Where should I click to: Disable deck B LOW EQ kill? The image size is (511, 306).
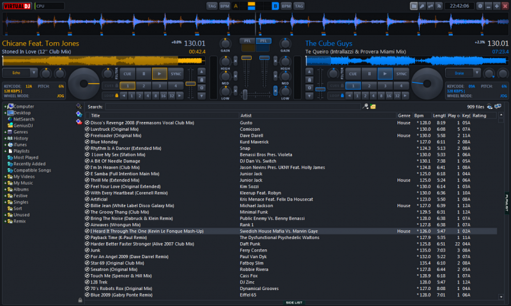(x=275, y=91)
